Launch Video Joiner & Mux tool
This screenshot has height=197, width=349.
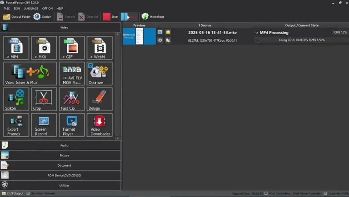click(x=30, y=74)
